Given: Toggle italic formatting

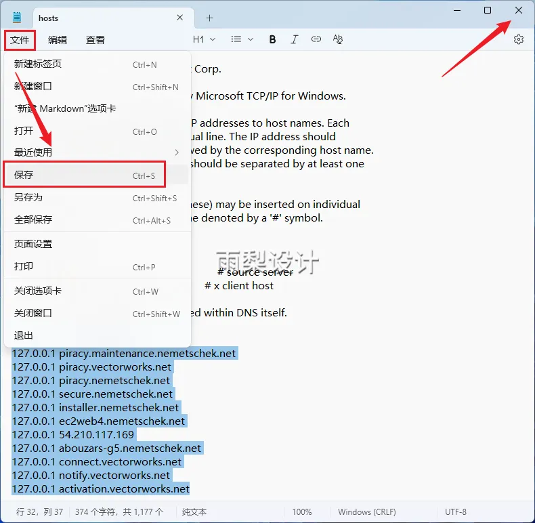Looking at the screenshot, I should point(294,39).
